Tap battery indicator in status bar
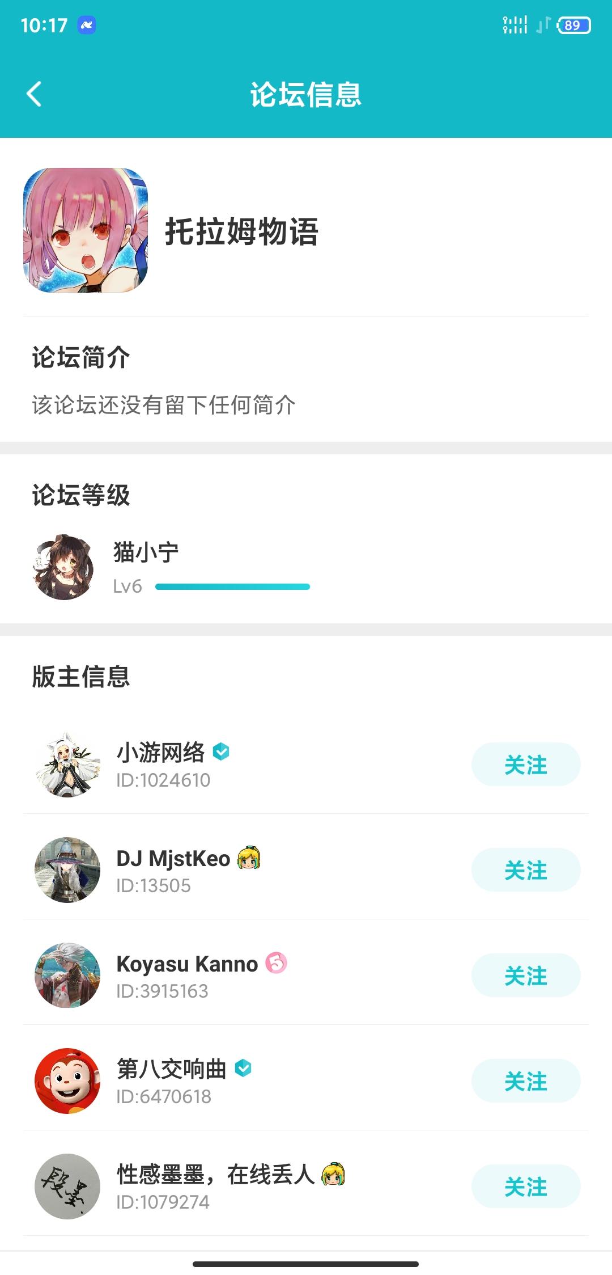 click(x=574, y=26)
